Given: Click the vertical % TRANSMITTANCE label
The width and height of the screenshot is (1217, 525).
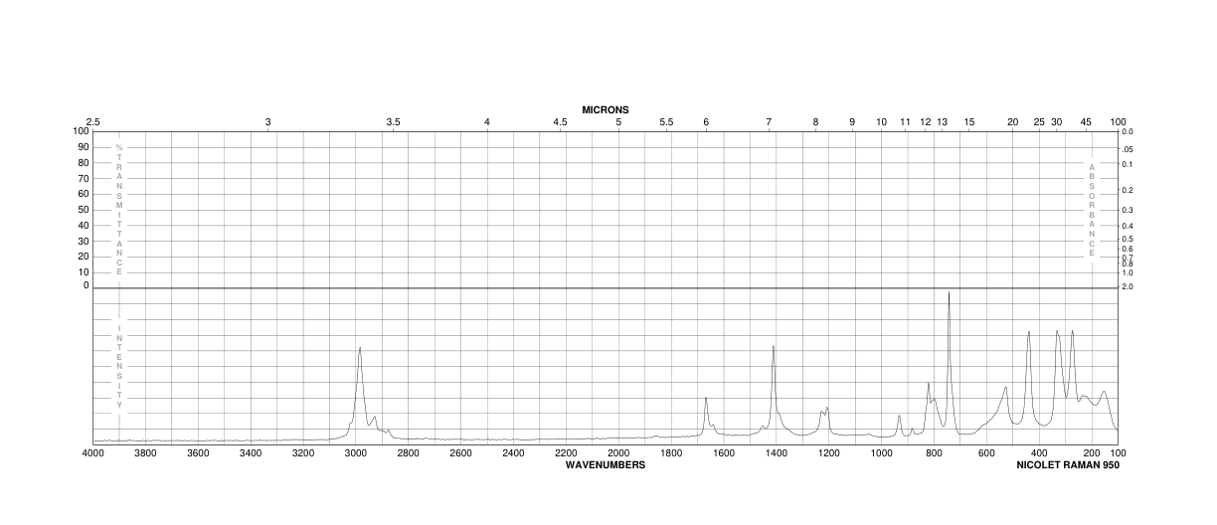Looking at the screenshot, I should click(119, 209).
